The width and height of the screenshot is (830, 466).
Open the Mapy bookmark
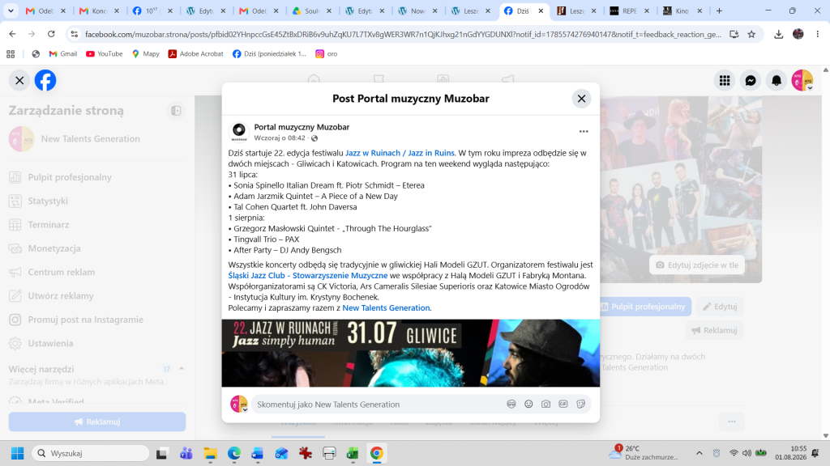[146, 54]
